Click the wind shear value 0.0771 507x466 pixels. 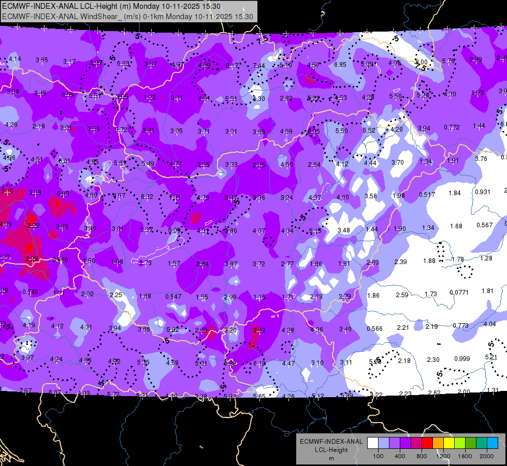(x=459, y=293)
